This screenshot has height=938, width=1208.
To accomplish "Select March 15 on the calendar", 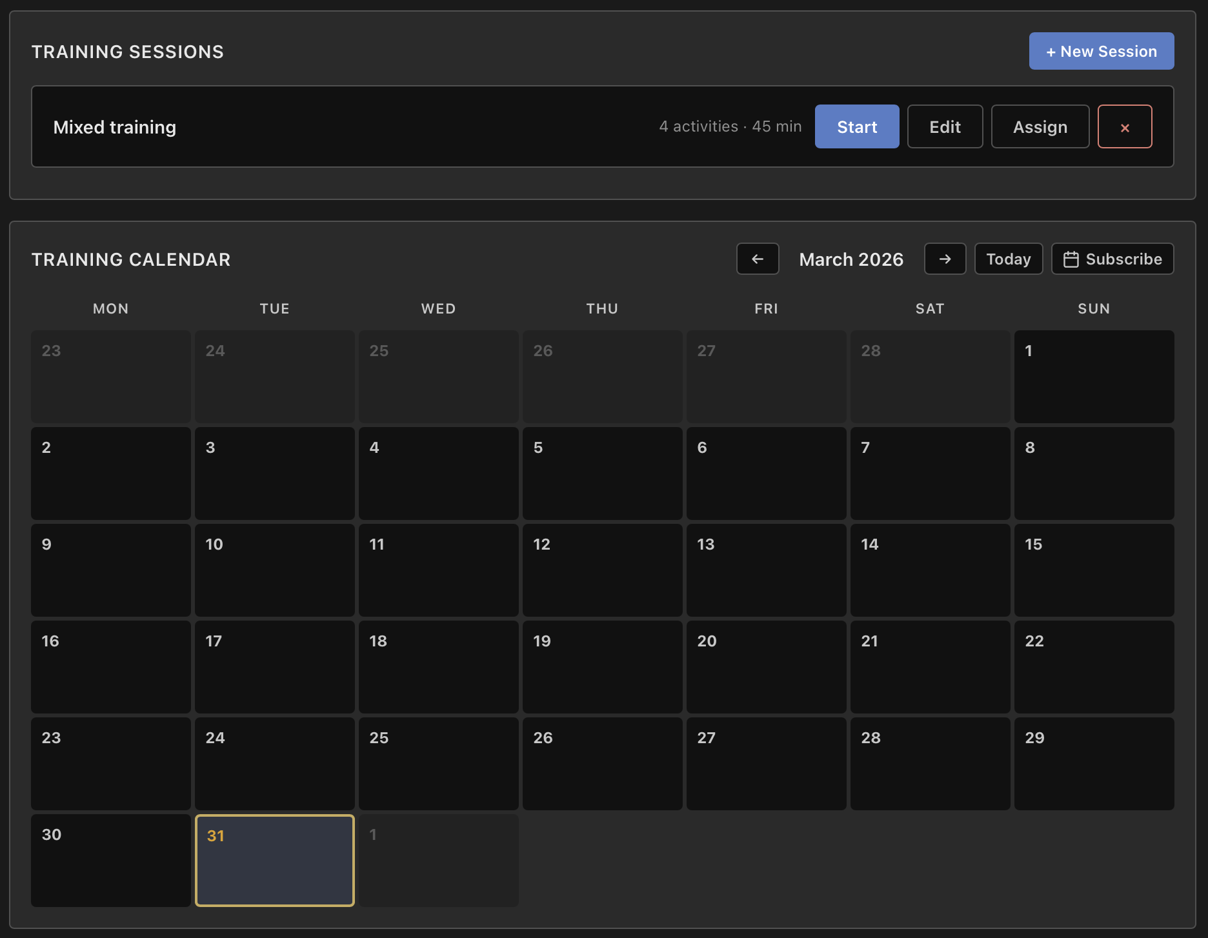I will (1094, 570).
